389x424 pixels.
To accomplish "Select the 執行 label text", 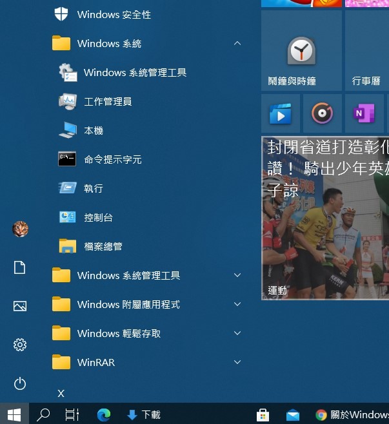I will [94, 188].
